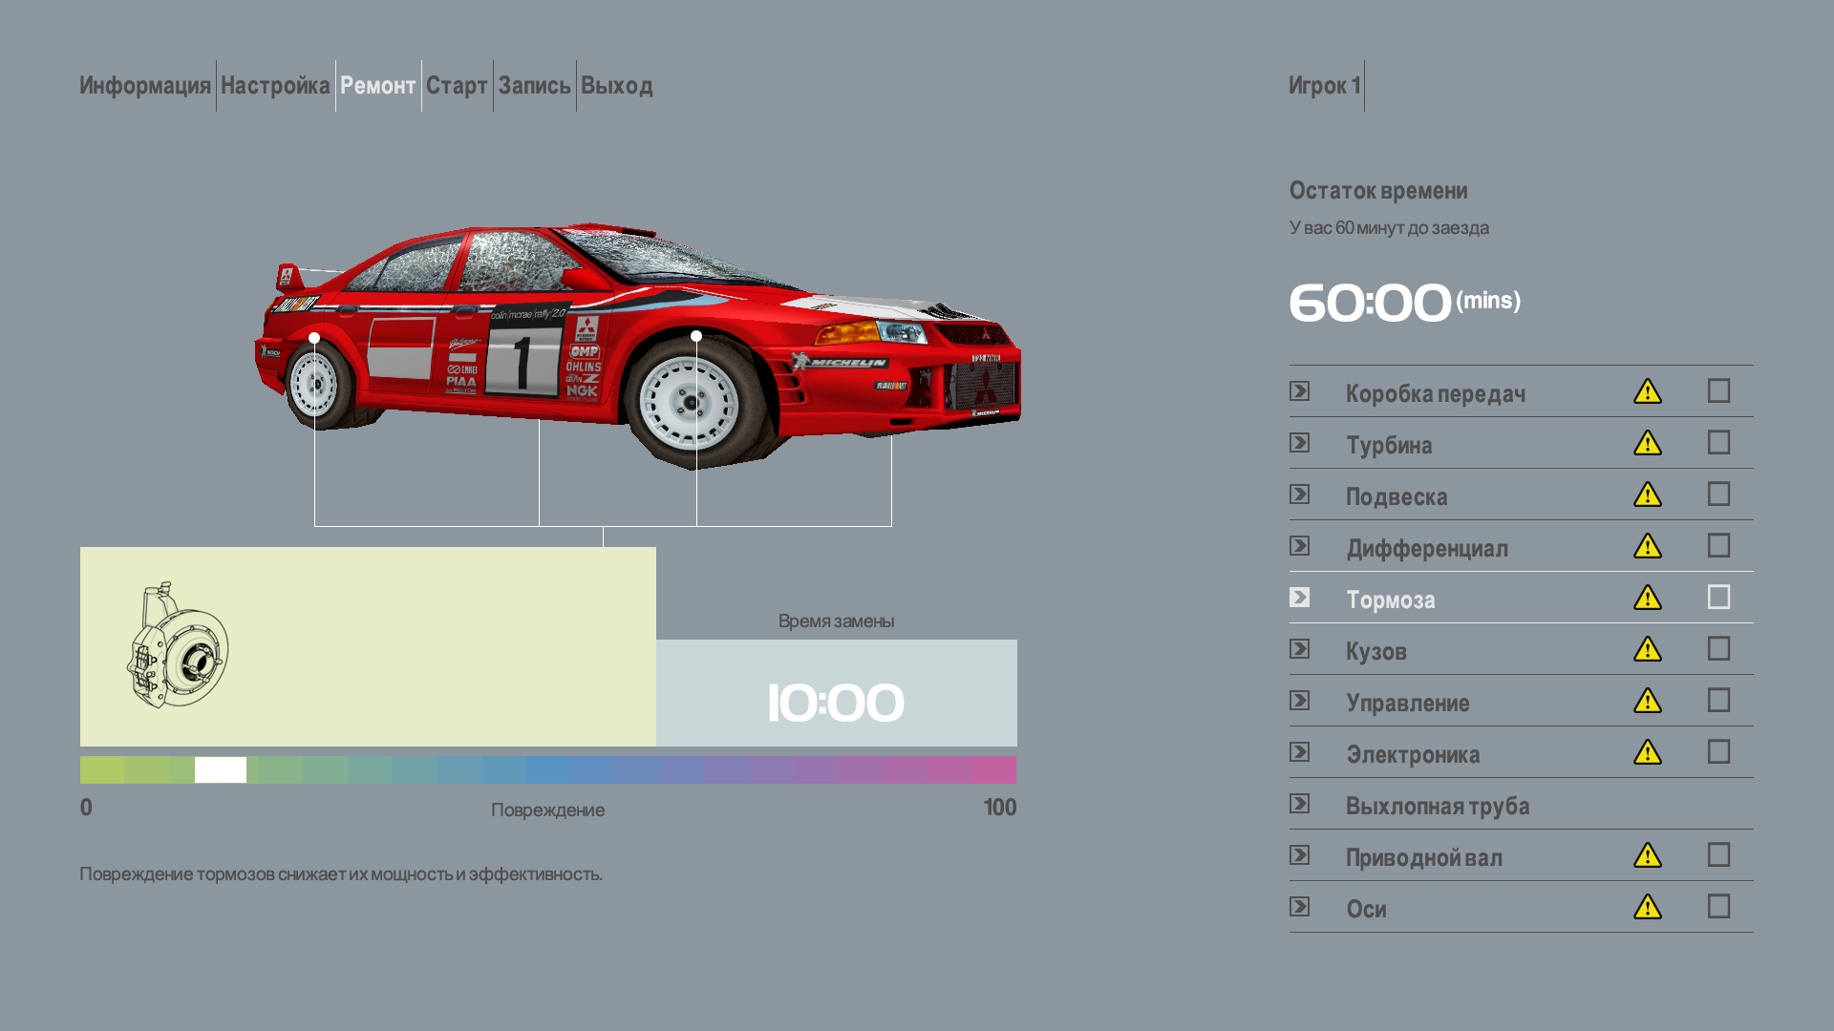1834x1031 pixels.
Task: Switch to the Настройка tab
Action: tap(275, 86)
